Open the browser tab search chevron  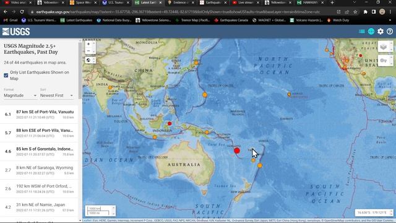[354, 2]
